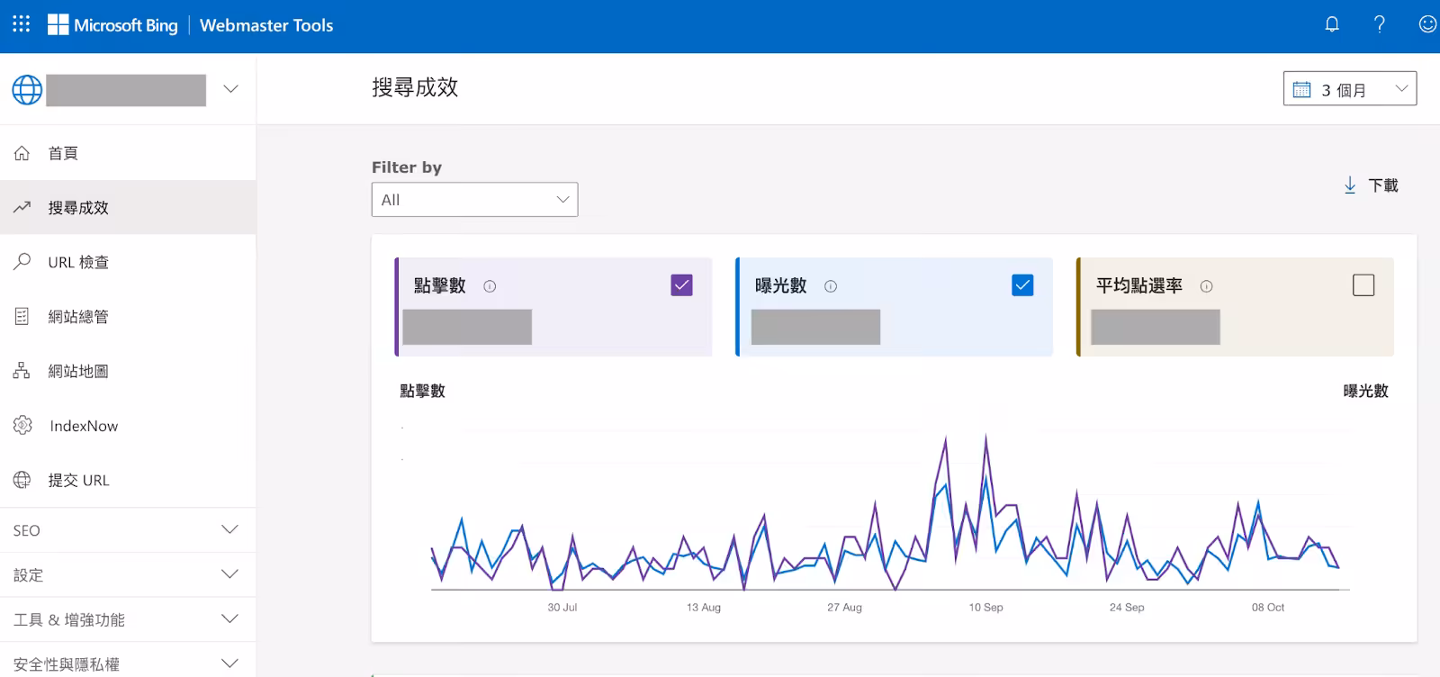Screen dimensions: 1440x677
Task: Click the 10 Sep chart axis label
Action: click(985, 608)
